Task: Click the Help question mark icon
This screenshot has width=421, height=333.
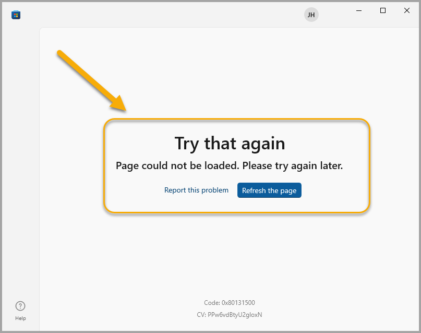Action: (x=20, y=306)
